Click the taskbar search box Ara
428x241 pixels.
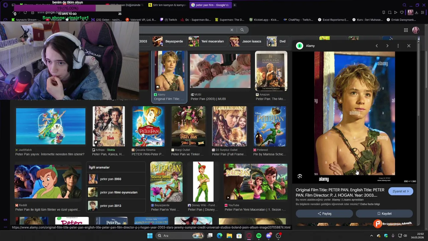(x=180, y=236)
